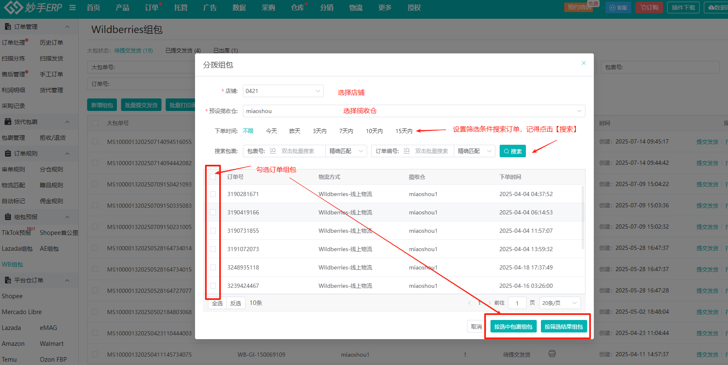This screenshot has width=728, height=365.
Task: Open the 订单 top menu
Action: point(152,8)
